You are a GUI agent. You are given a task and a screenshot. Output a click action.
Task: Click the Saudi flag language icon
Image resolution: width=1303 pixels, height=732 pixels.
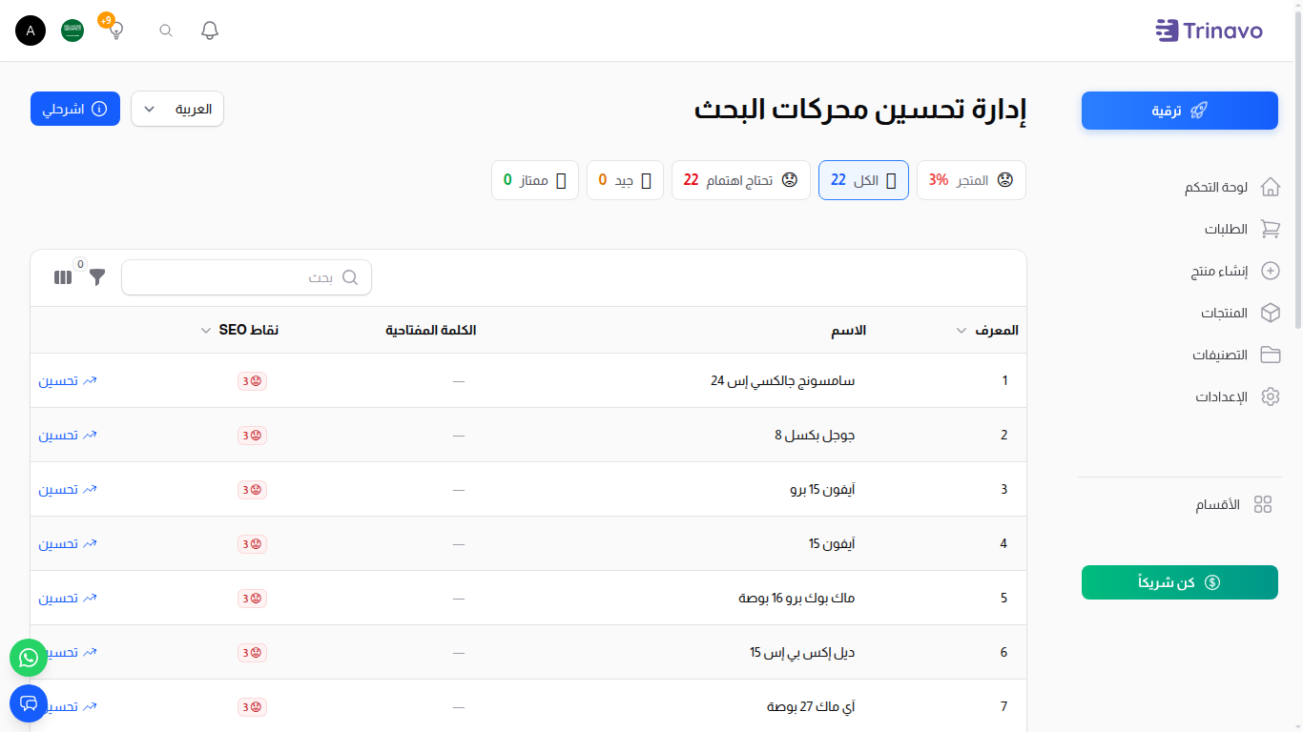click(72, 30)
